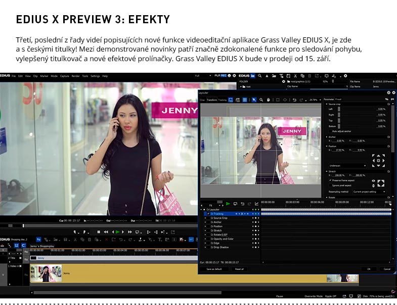Image resolution: width=397 pixels, height=305 pixels.
Task: Center the position using the center anchor button
Action: coord(378,161)
